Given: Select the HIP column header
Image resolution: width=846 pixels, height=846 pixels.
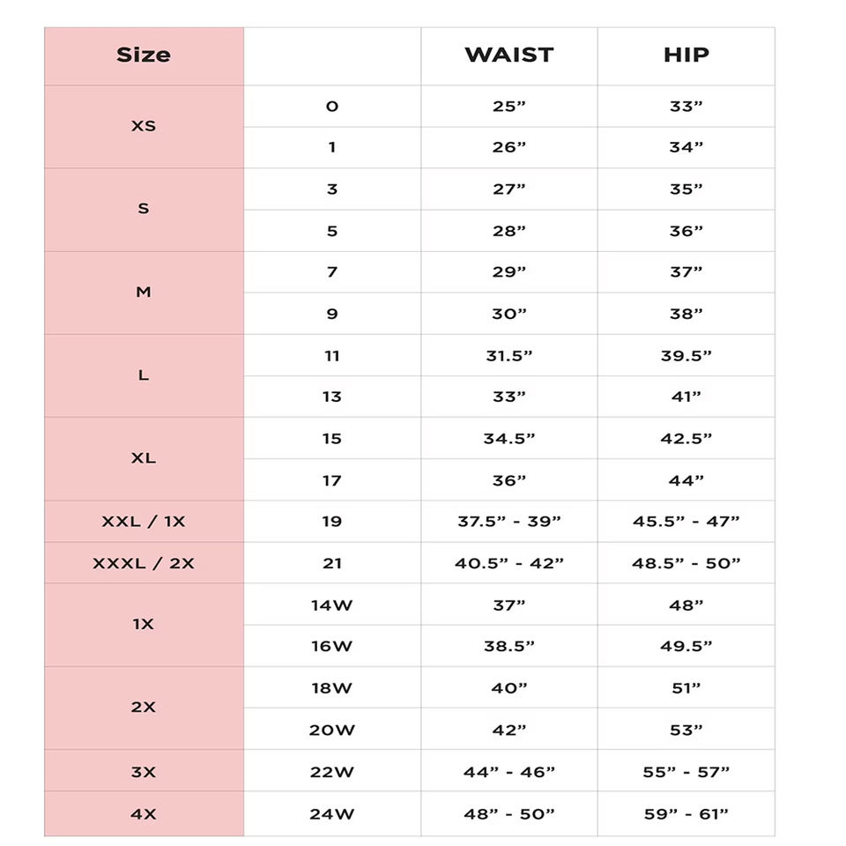Looking at the screenshot, I should 686,56.
